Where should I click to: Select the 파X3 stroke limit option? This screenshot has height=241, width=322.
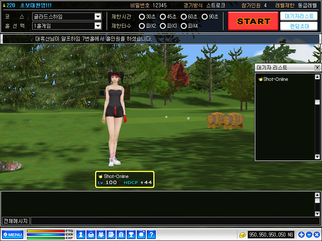coord(163,26)
